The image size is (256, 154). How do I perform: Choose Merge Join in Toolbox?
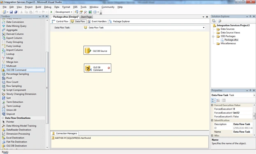click(12, 62)
